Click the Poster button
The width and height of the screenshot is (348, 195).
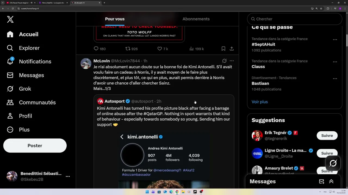tap(35, 146)
